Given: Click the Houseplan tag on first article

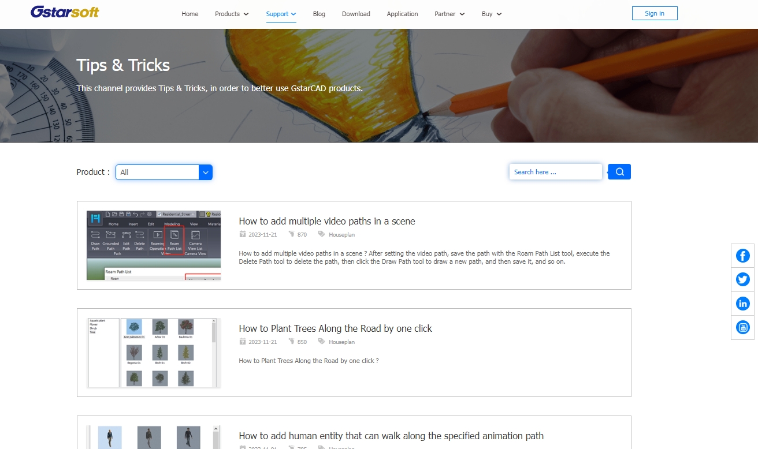Looking at the screenshot, I should point(341,235).
